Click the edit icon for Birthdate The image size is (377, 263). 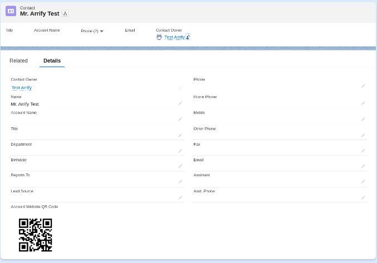[180, 166]
